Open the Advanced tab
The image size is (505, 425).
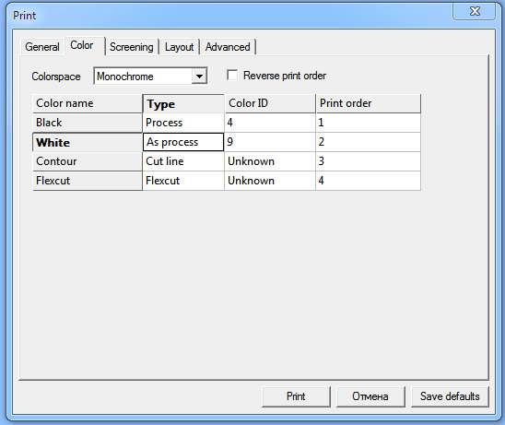click(x=228, y=47)
